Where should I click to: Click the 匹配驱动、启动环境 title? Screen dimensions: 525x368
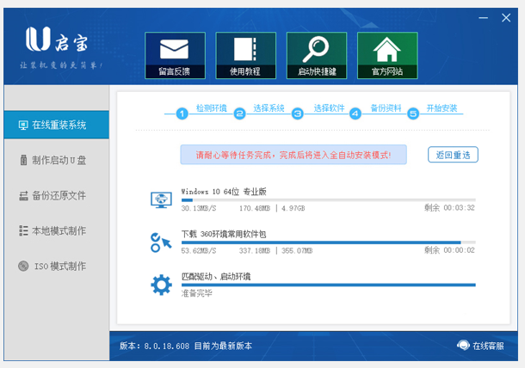coord(216,276)
